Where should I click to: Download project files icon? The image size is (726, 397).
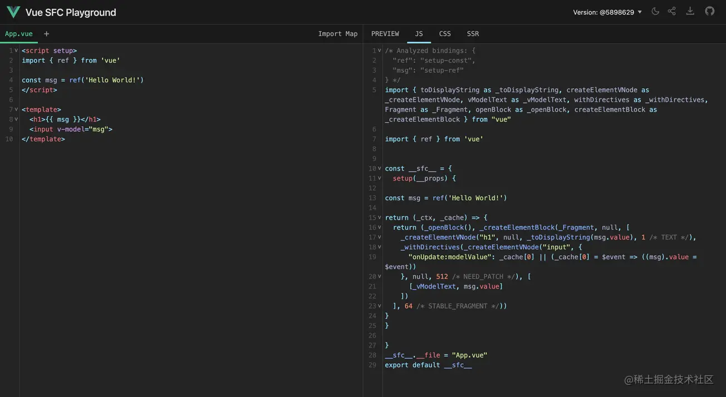point(690,12)
